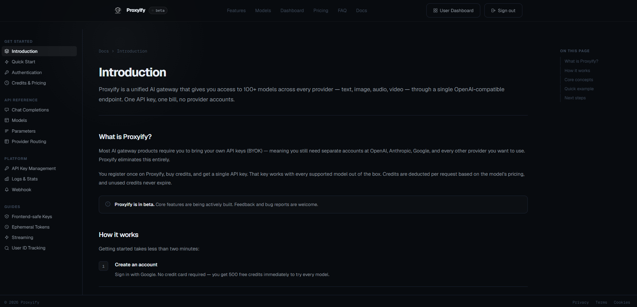Click the info icon in beta notice
Viewport: 637px width, 307px height.
click(x=108, y=204)
